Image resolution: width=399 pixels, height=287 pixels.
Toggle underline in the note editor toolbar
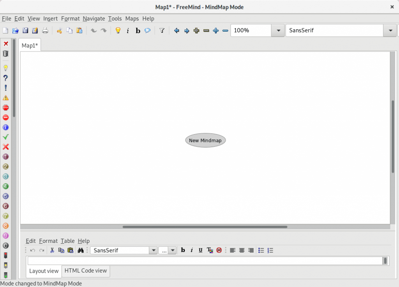point(200,250)
